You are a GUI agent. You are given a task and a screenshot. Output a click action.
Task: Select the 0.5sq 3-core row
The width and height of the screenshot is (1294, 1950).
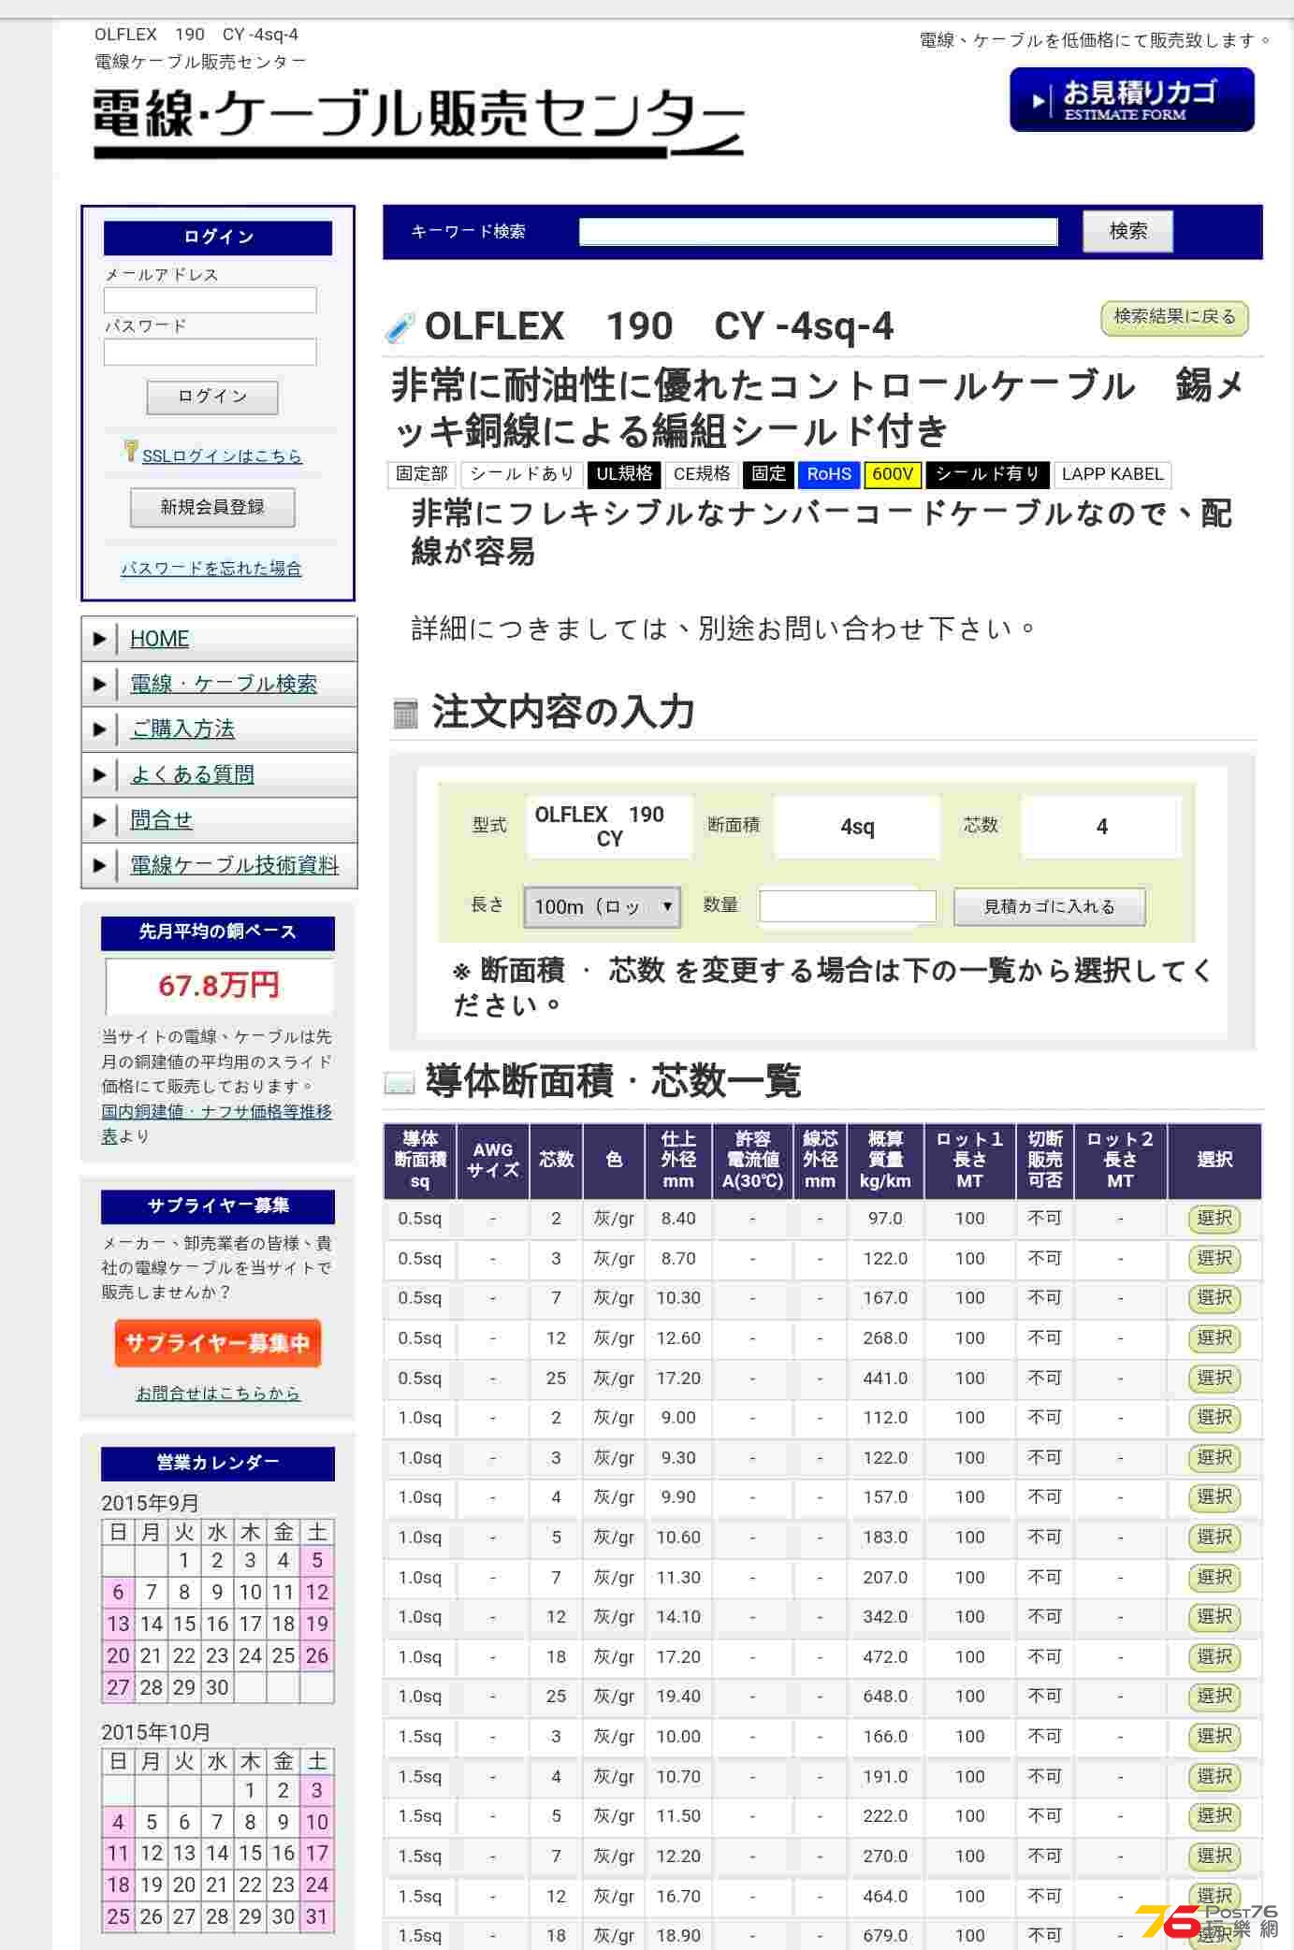[x=1214, y=1259]
